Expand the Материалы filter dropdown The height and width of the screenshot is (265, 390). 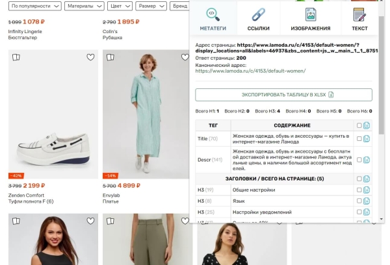[84, 6]
